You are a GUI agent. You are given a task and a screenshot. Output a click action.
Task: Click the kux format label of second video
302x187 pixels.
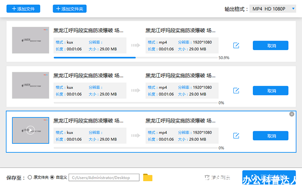[70, 87]
